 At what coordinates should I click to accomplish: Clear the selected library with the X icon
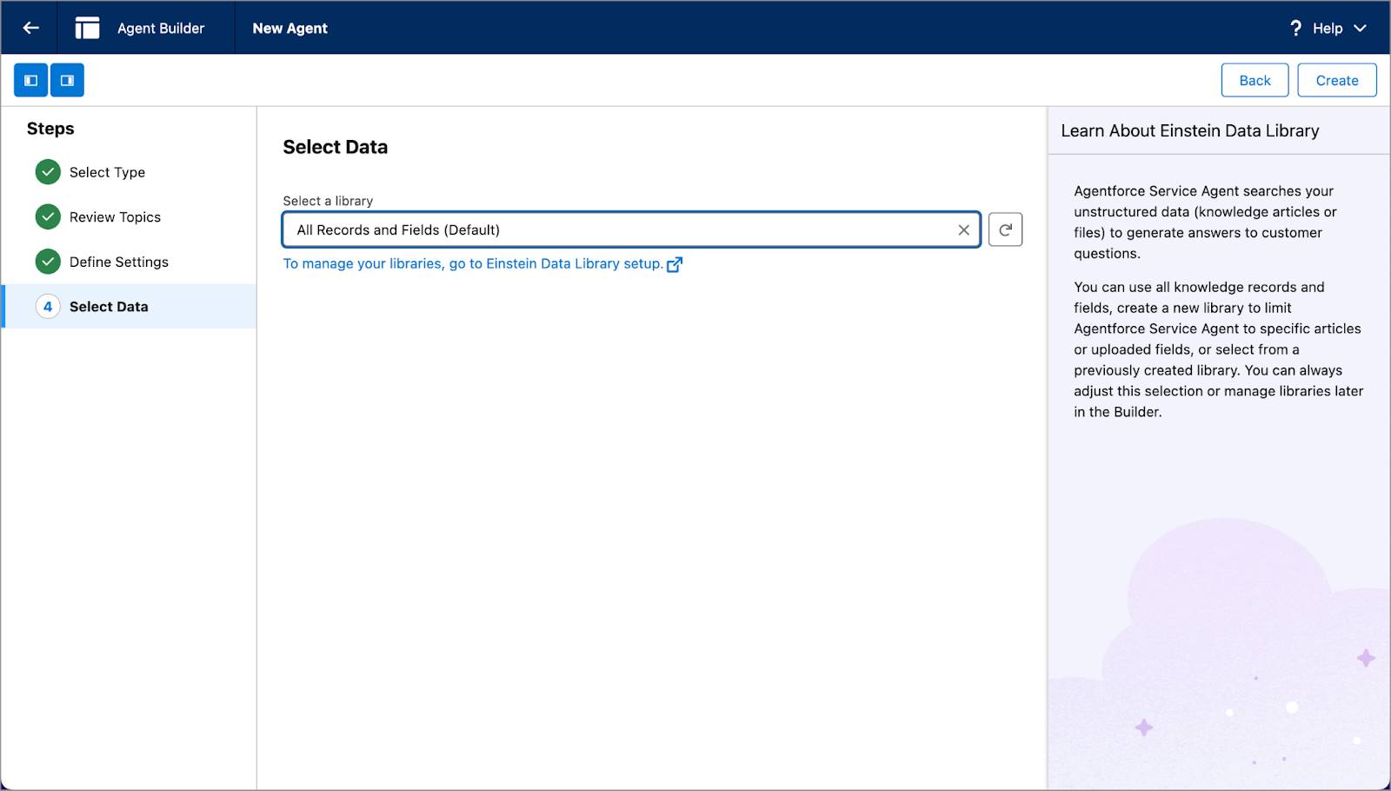point(963,229)
